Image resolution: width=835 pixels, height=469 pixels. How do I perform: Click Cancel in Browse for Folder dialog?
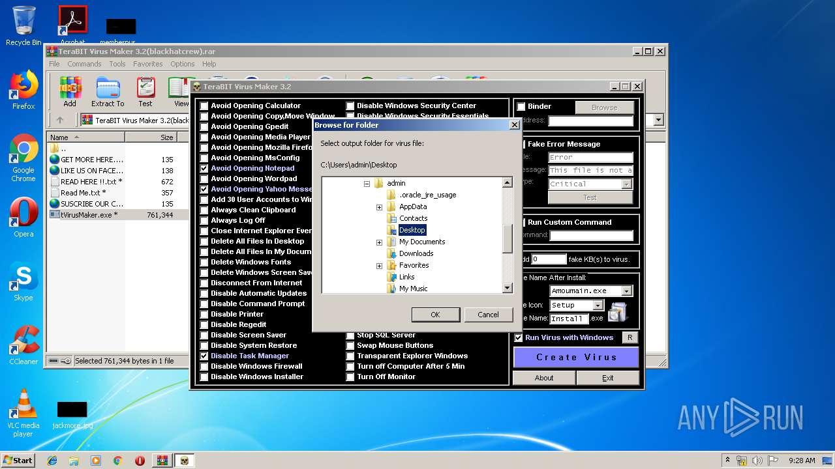[488, 314]
